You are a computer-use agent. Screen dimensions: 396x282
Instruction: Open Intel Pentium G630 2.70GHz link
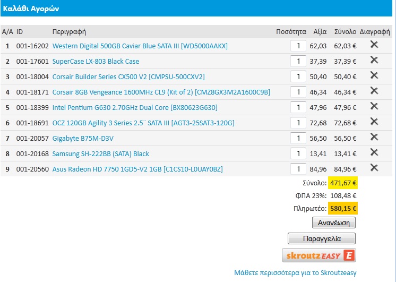coord(135,108)
